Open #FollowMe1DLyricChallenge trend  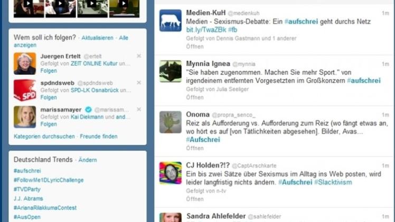49,180
